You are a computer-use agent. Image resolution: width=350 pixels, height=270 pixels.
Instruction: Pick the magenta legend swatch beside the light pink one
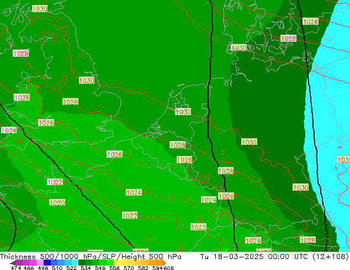point(33,263)
